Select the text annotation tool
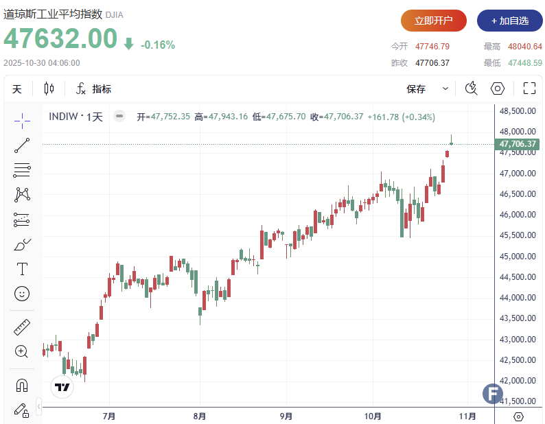Viewport: 545px width, 424px height. tap(22, 268)
